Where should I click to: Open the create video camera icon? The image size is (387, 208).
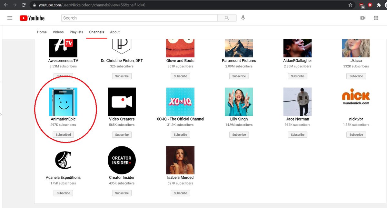(x=363, y=18)
